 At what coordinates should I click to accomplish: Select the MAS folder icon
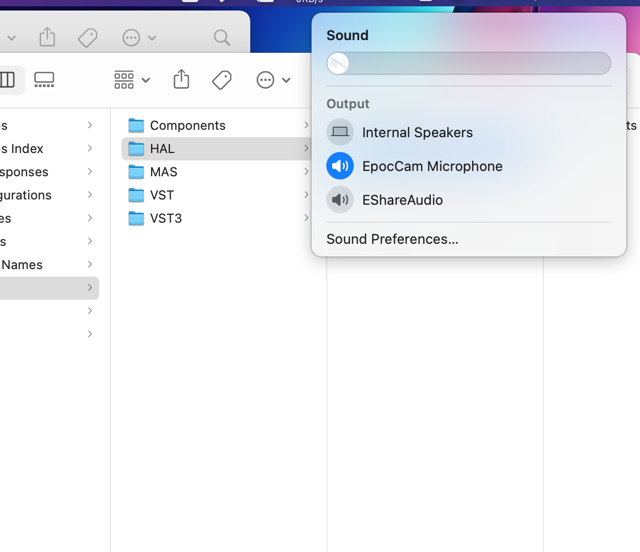[136, 172]
